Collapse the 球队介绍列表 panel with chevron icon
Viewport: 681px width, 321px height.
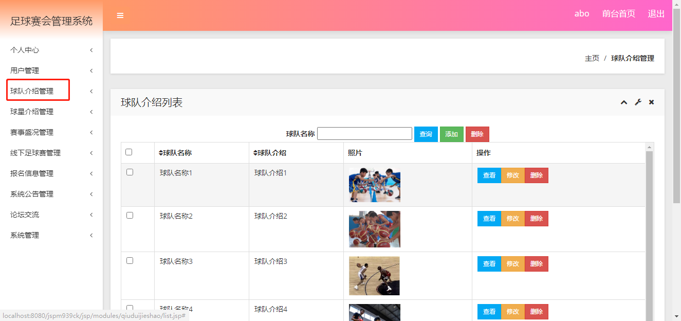click(x=624, y=102)
